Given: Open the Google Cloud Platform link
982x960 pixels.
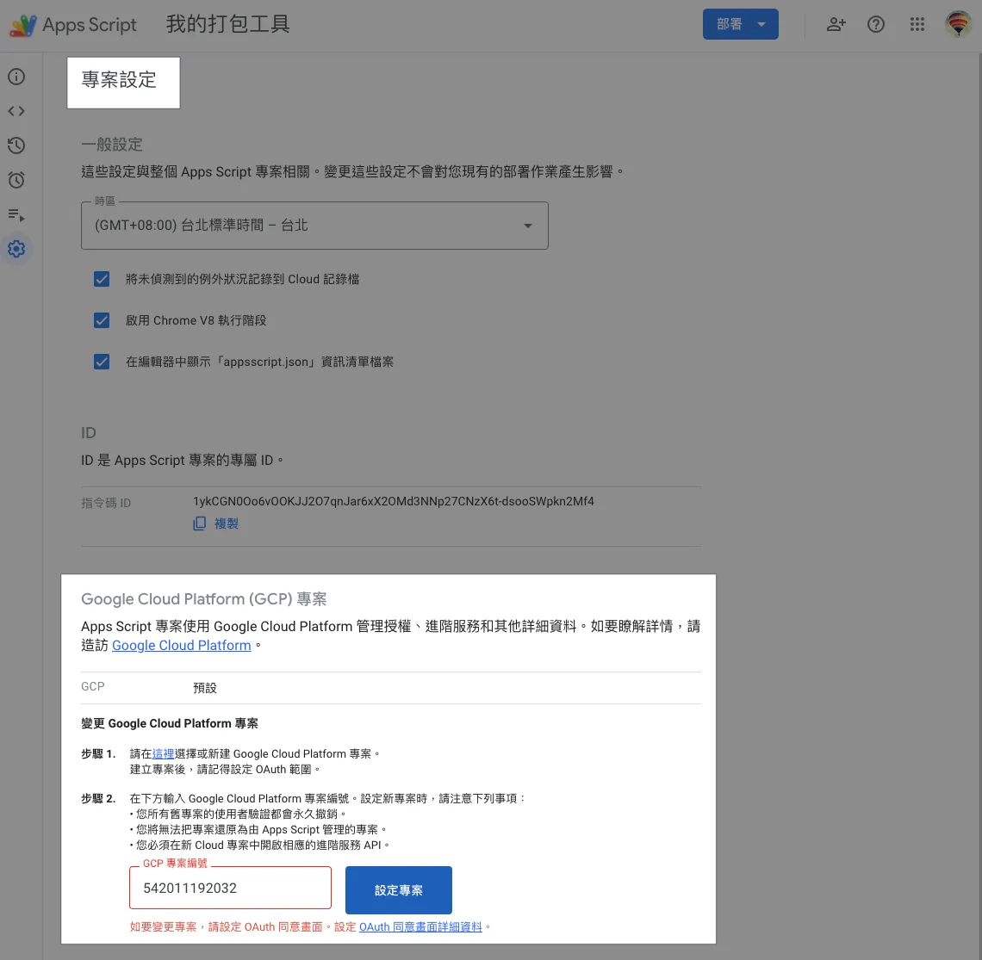Looking at the screenshot, I should click(182, 646).
